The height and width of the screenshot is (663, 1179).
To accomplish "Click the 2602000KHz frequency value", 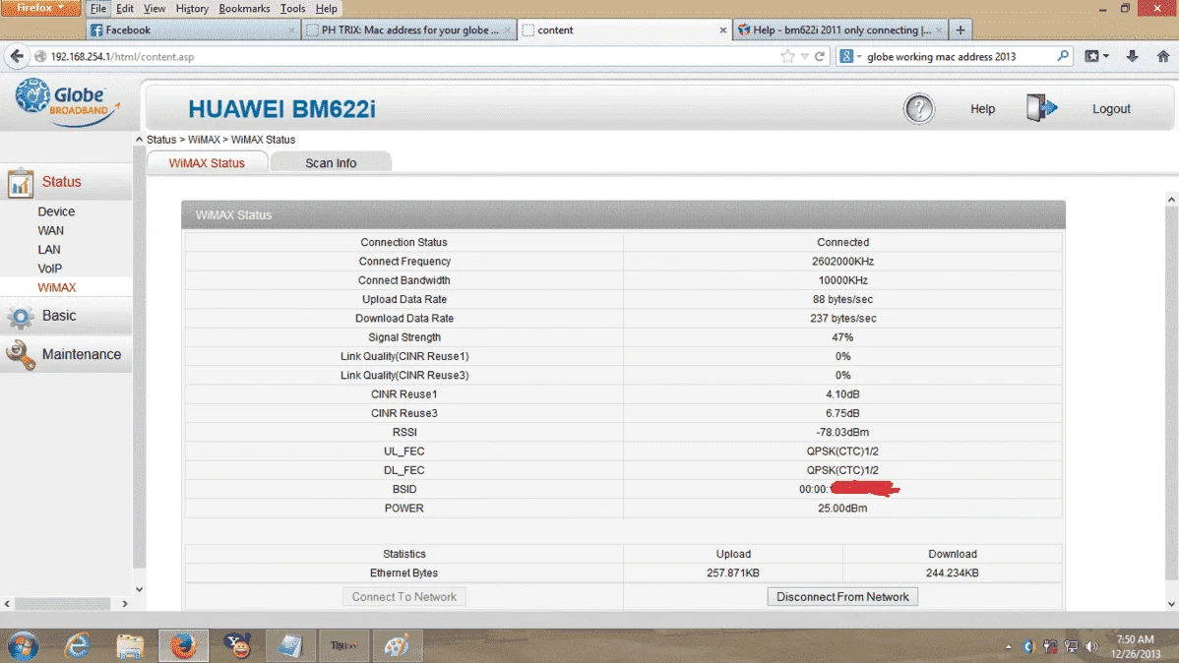I will click(842, 262).
